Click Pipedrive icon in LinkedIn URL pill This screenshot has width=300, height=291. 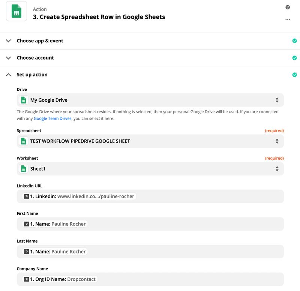click(x=27, y=196)
